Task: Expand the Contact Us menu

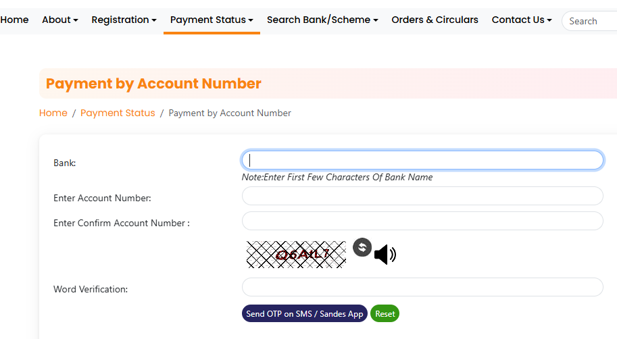Action: (522, 20)
